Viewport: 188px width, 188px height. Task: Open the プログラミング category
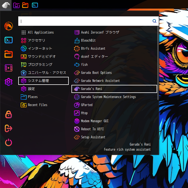pyautogui.click(x=40, y=64)
